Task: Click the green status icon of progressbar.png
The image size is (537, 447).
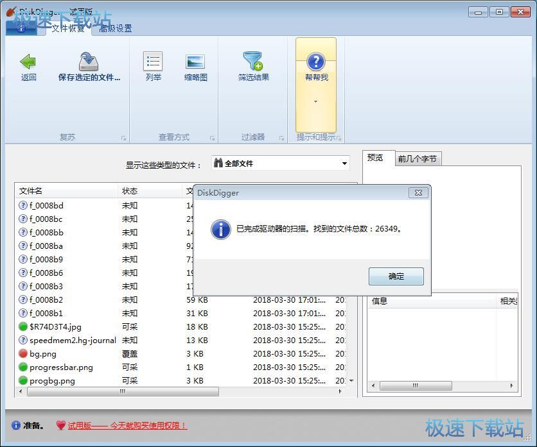Action: (x=23, y=367)
